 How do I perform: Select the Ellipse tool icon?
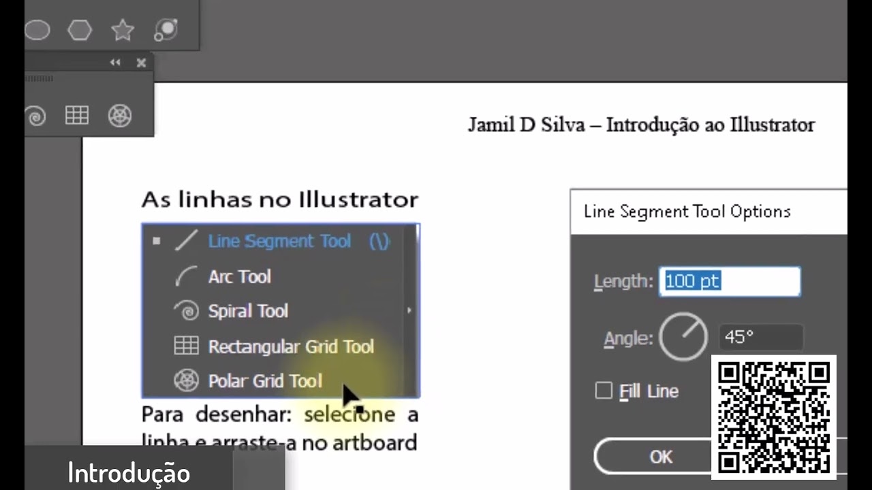[37, 30]
